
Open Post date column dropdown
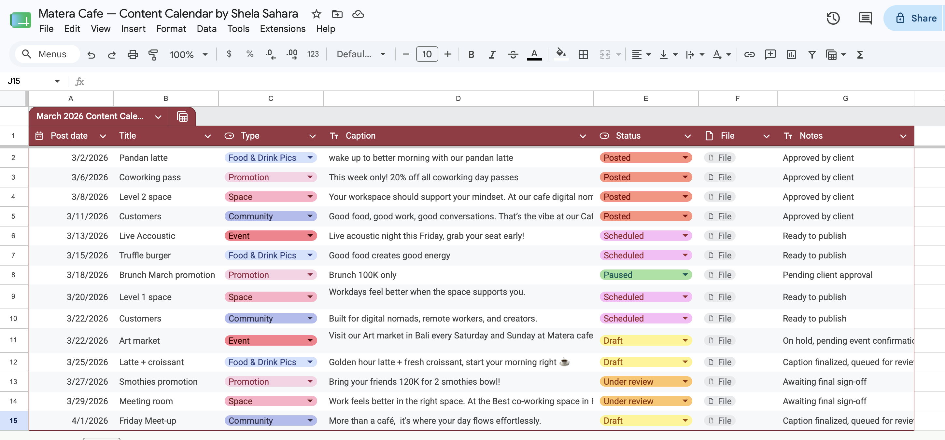[103, 136]
